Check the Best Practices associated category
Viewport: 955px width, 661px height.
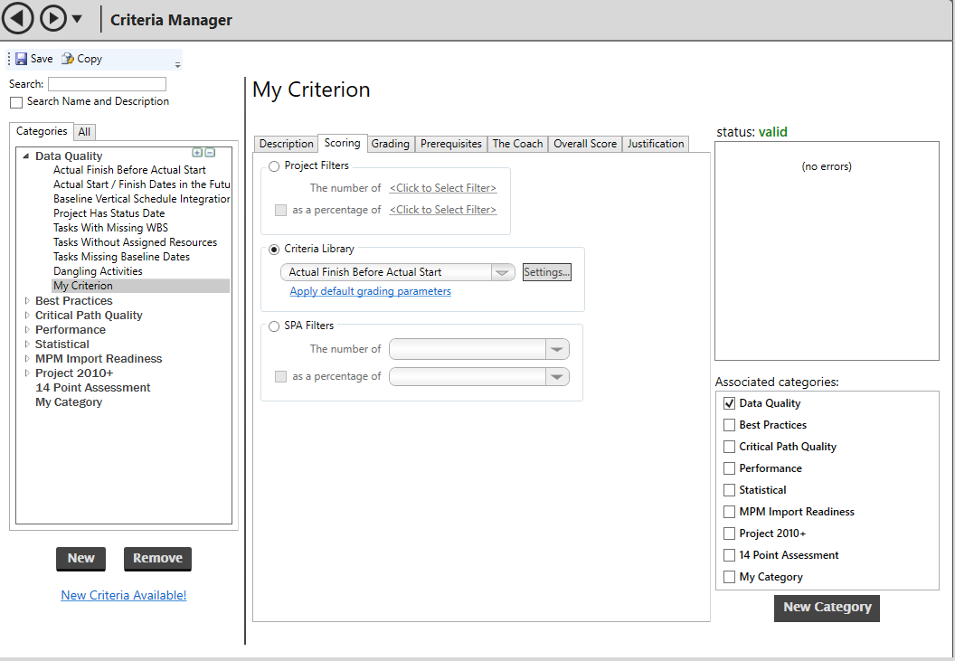[730, 425]
